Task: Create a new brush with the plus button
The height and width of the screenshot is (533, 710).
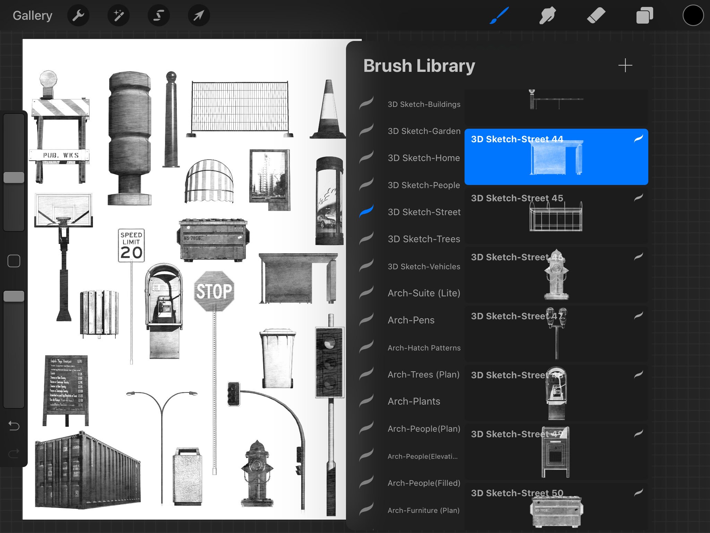Action: [x=625, y=65]
